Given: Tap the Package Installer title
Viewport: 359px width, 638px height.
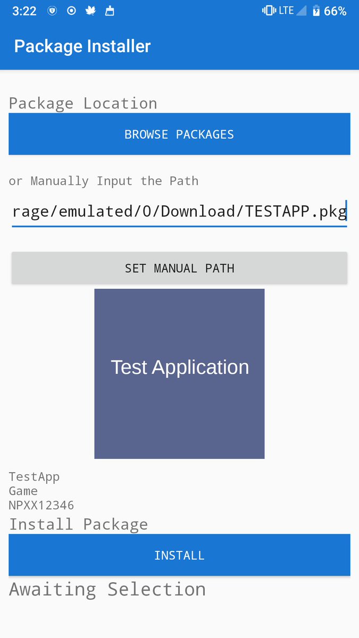Looking at the screenshot, I should coord(82,46).
